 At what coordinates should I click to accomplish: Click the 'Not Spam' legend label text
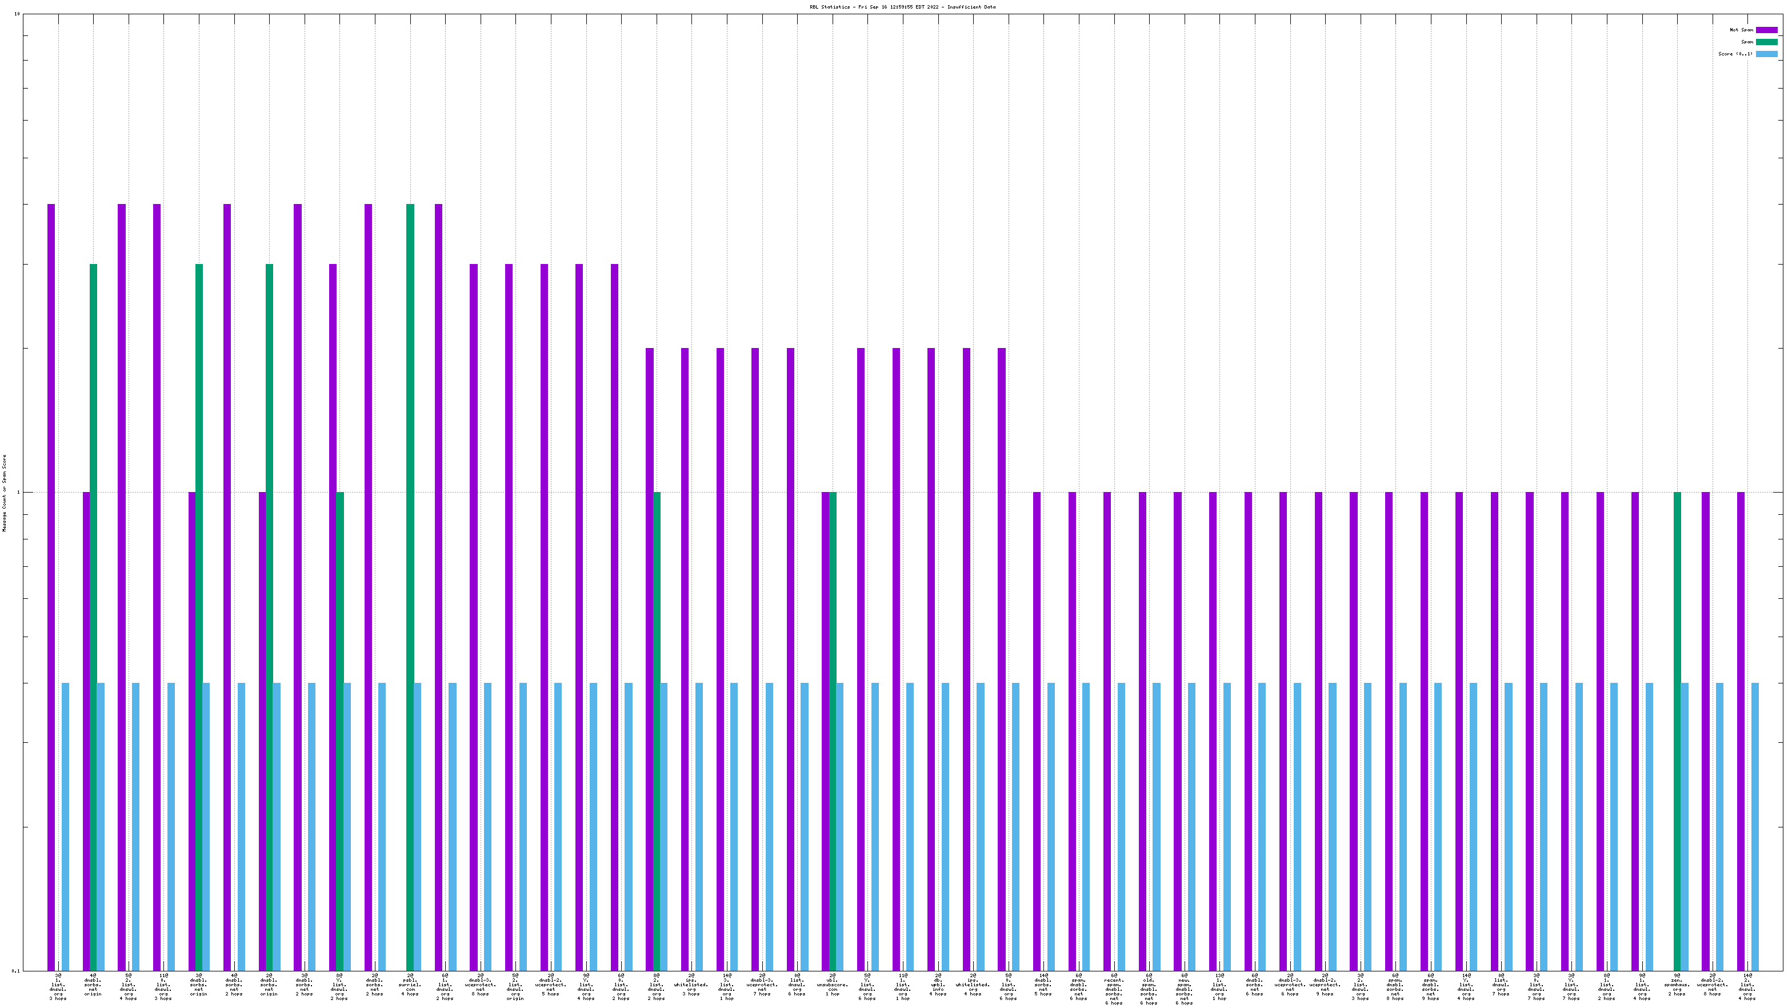[1741, 30]
